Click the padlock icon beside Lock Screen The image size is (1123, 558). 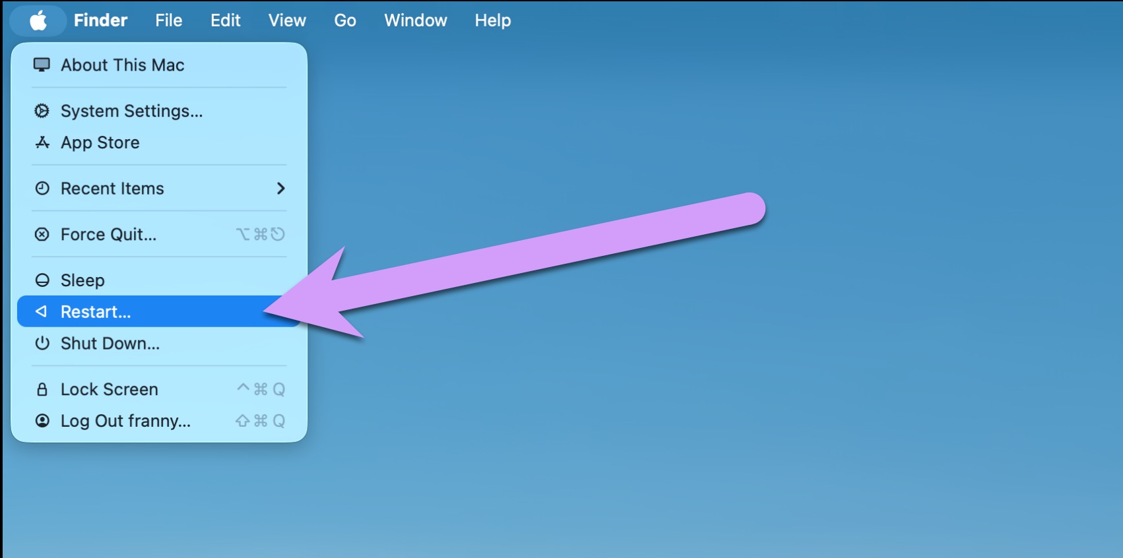pos(42,389)
